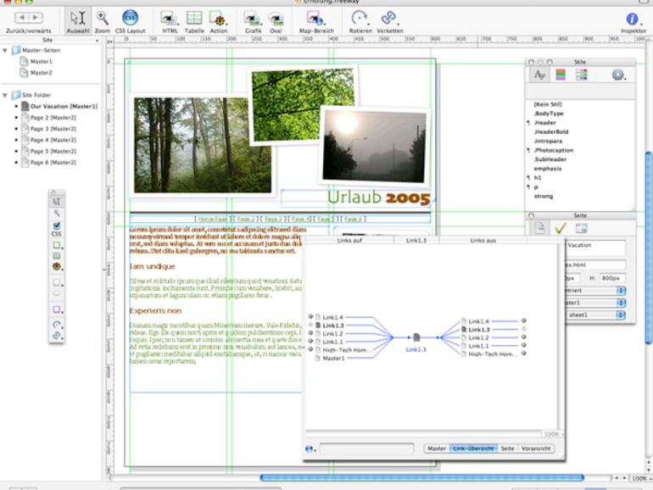Screen dimensions: 653x490
Task: Open the Inspektor panel
Action: pos(633,19)
